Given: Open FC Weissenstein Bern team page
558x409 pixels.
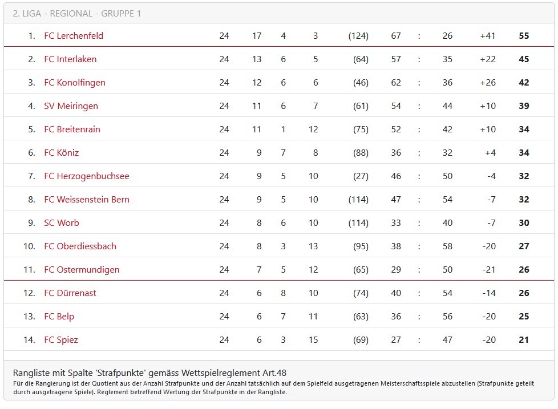Looking at the screenshot, I should click(x=87, y=200).
